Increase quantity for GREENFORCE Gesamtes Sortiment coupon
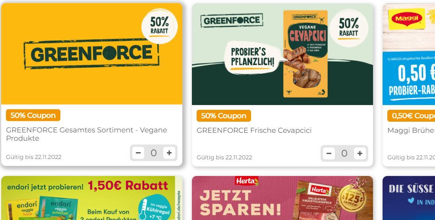Image resolution: width=435 pixels, height=220 pixels. (x=169, y=153)
